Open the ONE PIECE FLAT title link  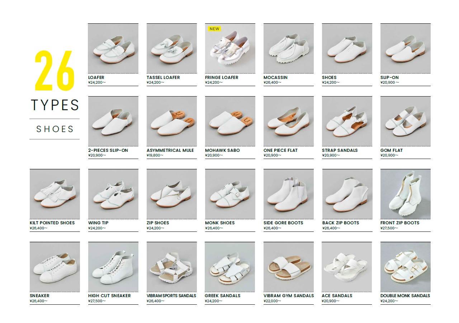(280, 150)
